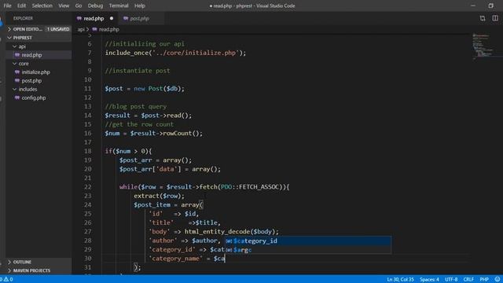Click the PHP language mode status item
The height and width of the screenshot is (283, 503).
(484, 280)
